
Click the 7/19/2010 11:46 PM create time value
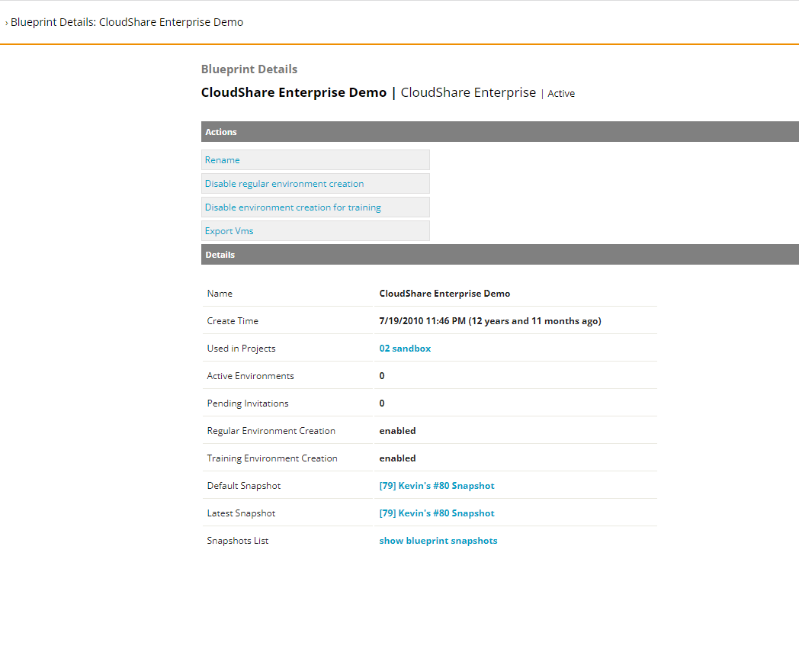490,320
